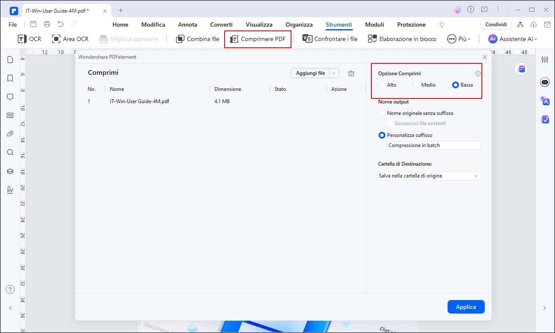
Task: Switch to the Organizza tab
Action: [299, 25]
